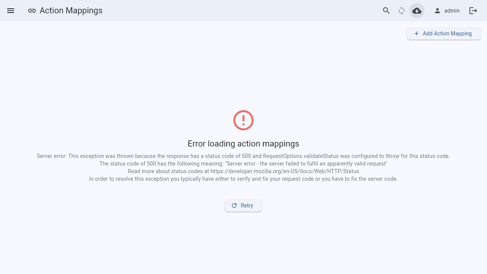
Task: Click the Mozilla developer status codes URL
Action: [x=285, y=171]
